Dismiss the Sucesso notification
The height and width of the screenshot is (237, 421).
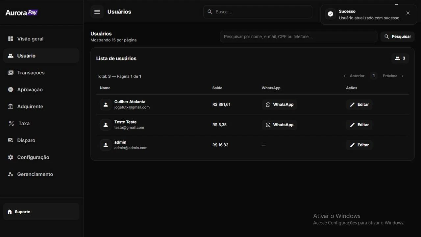pyautogui.click(x=408, y=13)
